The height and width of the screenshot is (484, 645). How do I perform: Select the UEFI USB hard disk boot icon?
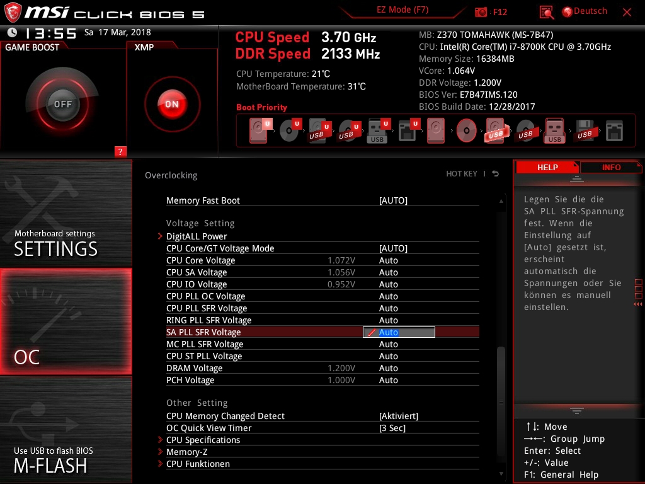coord(319,130)
